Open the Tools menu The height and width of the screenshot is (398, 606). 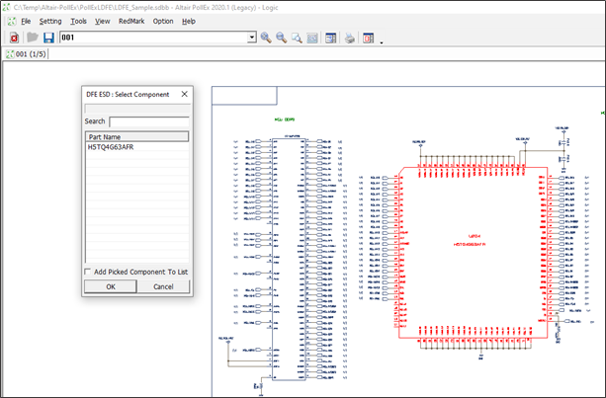(x=78, y=21)
